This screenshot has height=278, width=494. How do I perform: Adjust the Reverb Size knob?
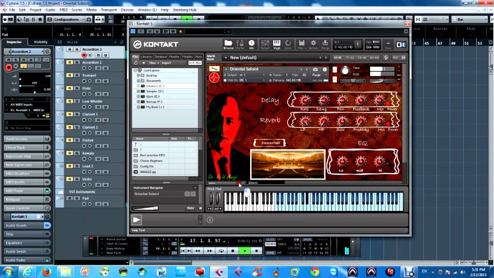342,122
